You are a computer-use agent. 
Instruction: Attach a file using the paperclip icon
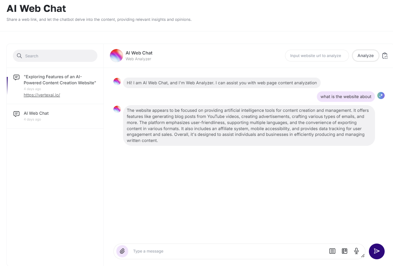(x=121, y=251)
